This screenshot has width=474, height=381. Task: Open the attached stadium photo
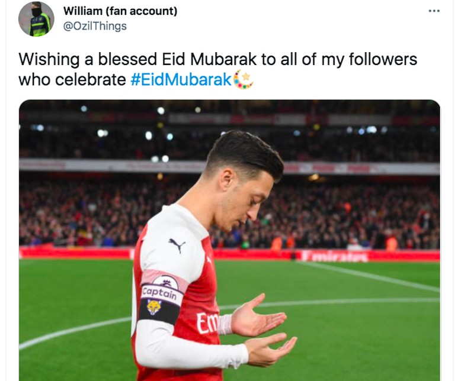[x=229, y=240]
